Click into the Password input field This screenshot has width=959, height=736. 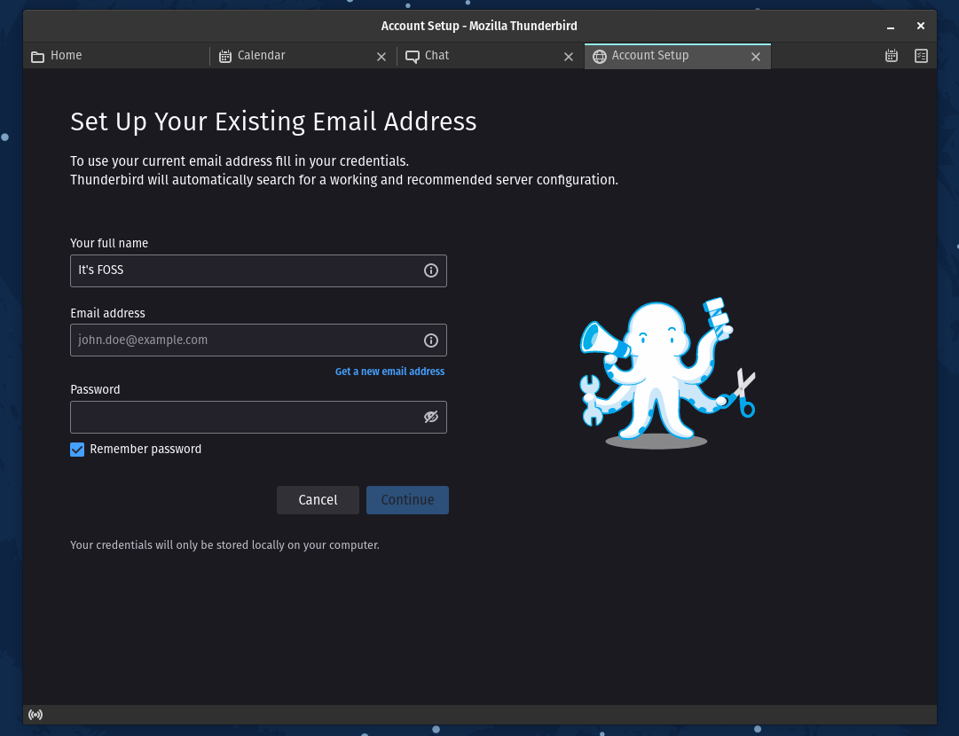pyautogui.click(x=244, y=417)
